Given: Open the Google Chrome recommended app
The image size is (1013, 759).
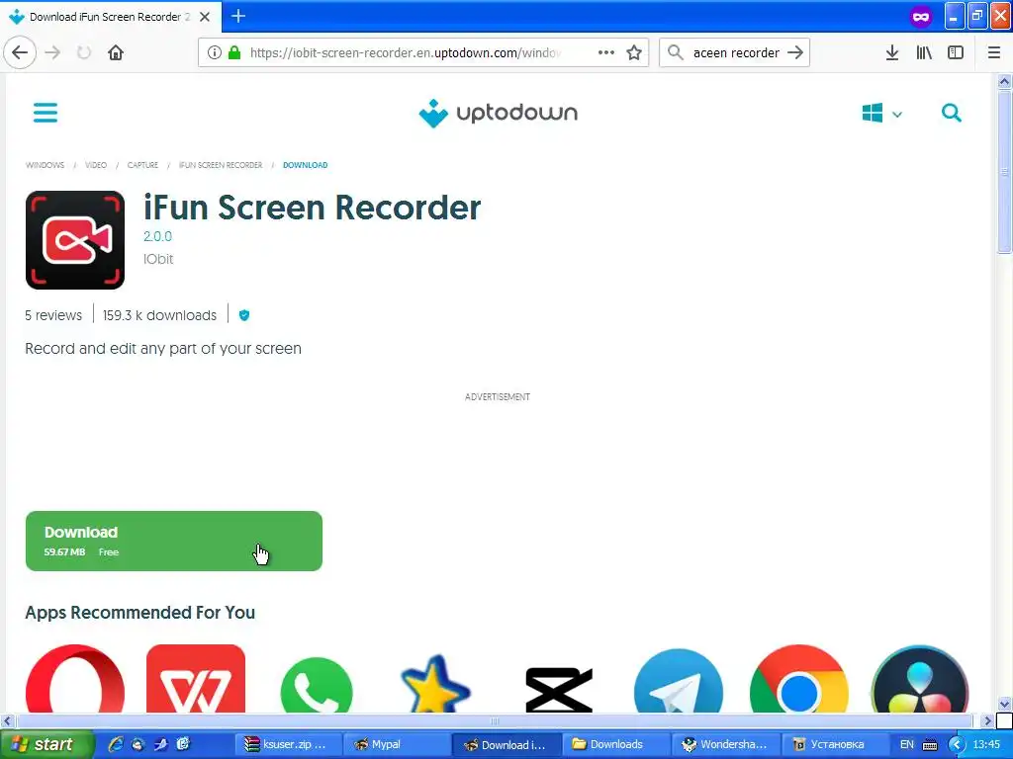Looking at the screenshot, I should point(799,678).
